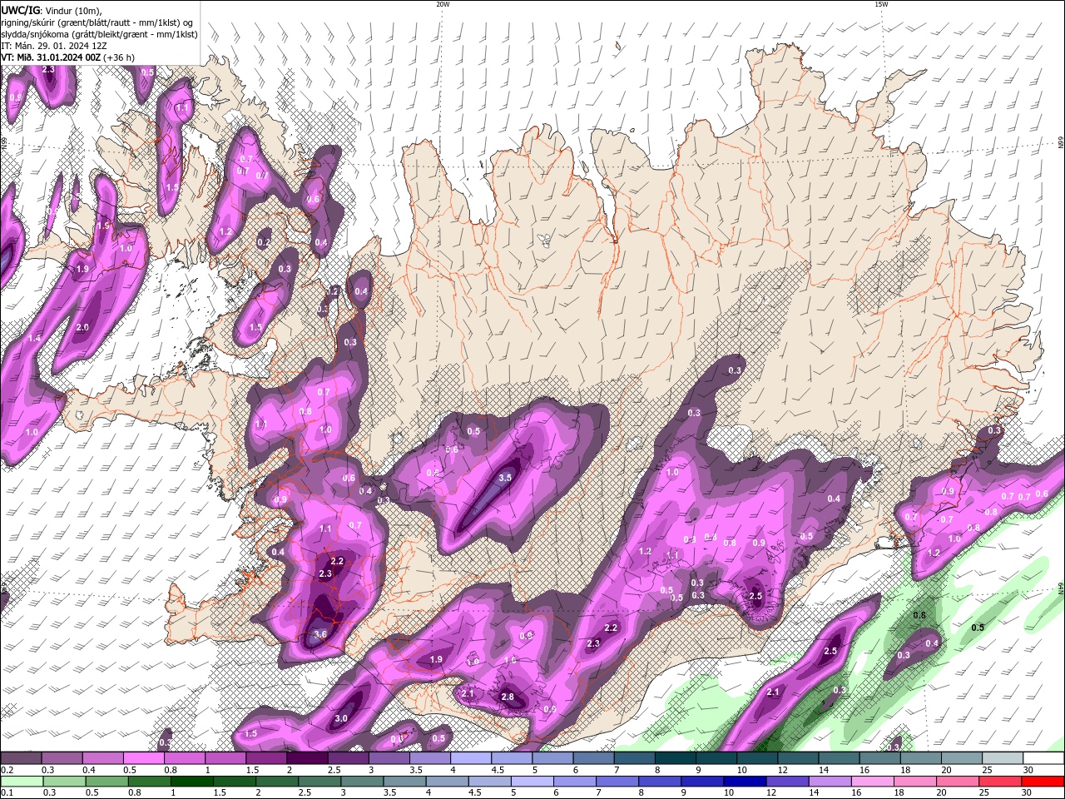Click the '2.0' precipitation value on the map
The image size is (1065, 799).
(82, 327)
